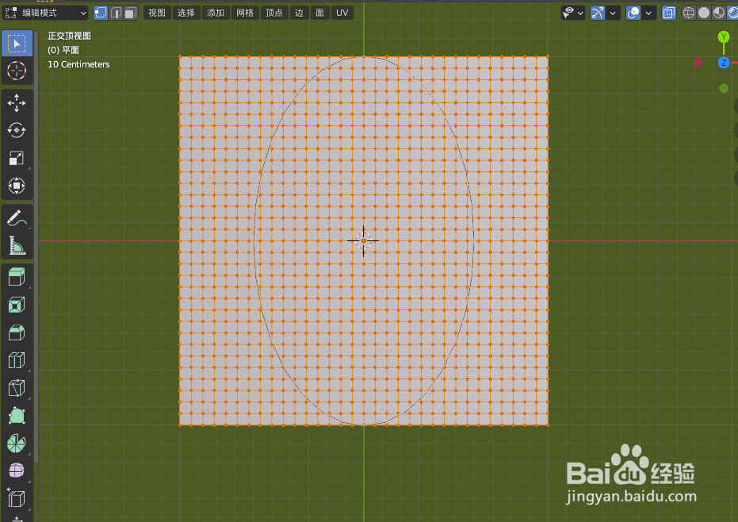This screenshot has height=522, width=738.
Task: Activate the Transform tool
Action: pos(17,186)
